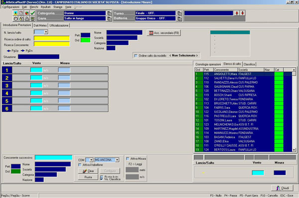Open the Configurazioni menu
Viewport: 299px width, 198px height.
pyautogui.click(x=10, y=7)
